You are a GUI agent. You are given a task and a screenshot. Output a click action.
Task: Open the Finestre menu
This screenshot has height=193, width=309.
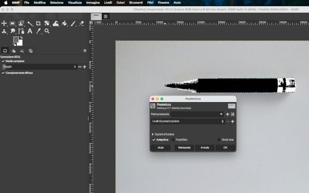pos(164,3)
